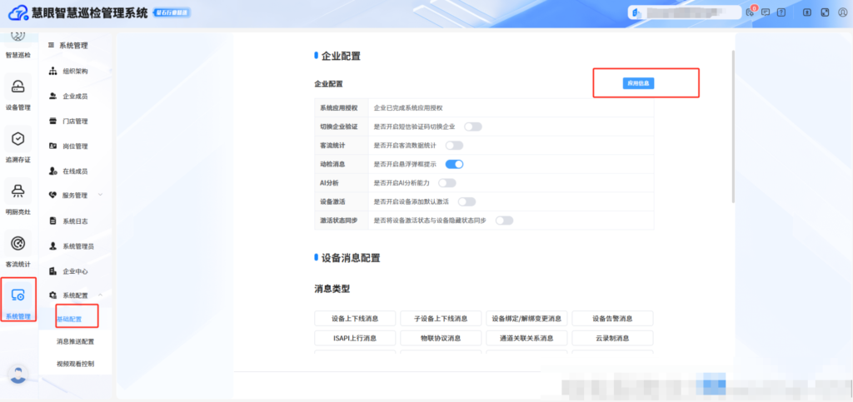
Task: Open notifications icon with red badge
Action: click(x=751, y=12)
